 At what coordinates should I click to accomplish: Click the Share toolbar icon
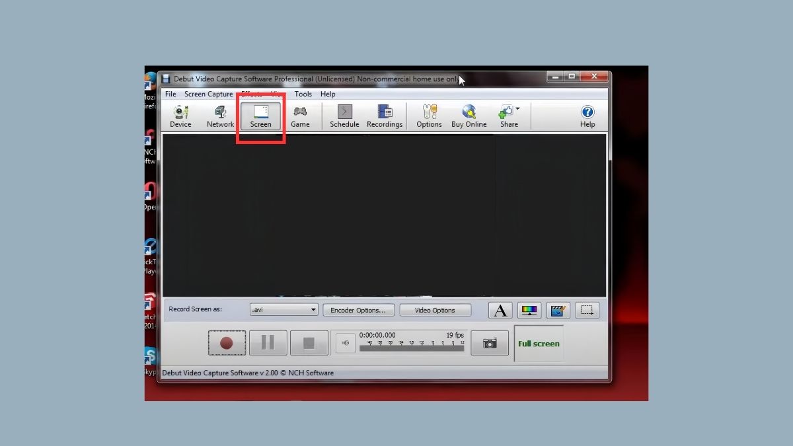pyautogui.click(x=508, y=116)
